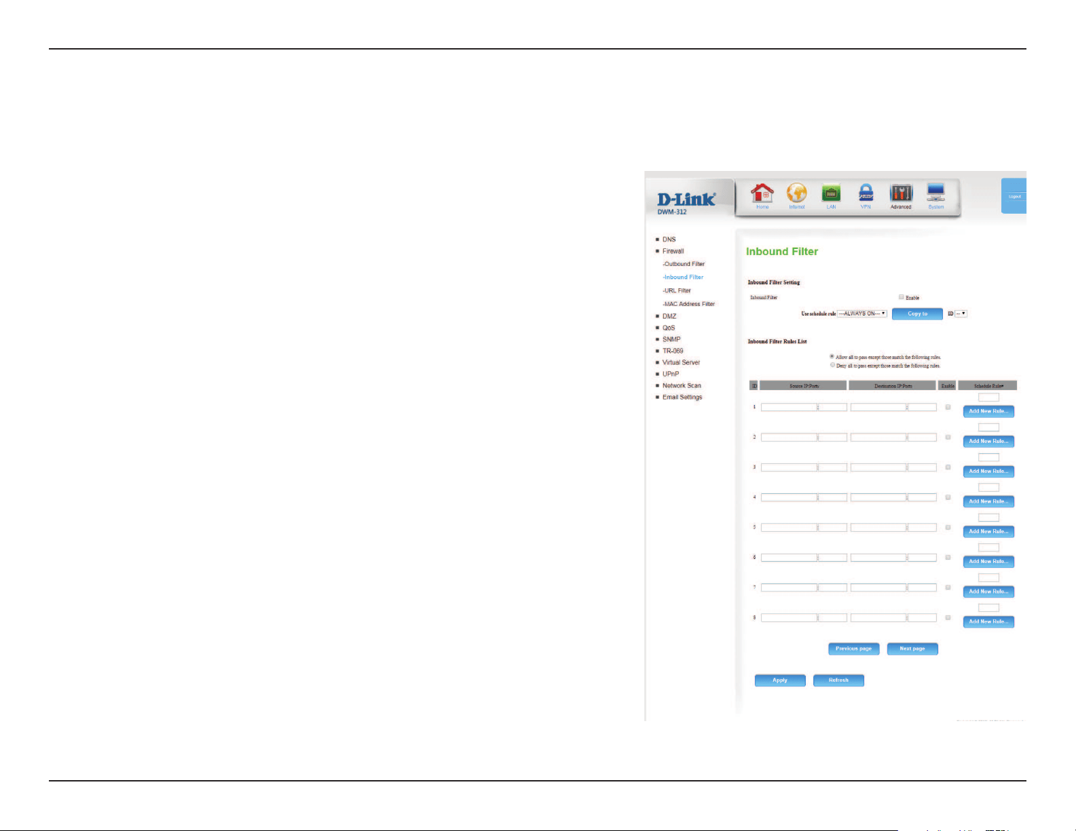Focus rule 5 source IP field

point(789,527)
